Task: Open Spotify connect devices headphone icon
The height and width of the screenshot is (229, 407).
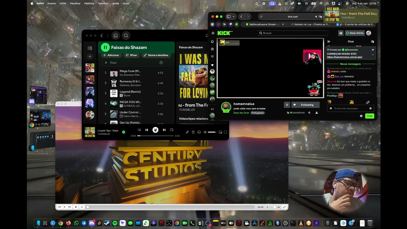Action: (x=199, y=132)
